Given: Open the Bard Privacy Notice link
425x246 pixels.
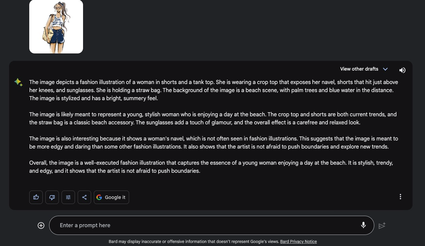Looking at the screenshot, I should point(298,241).
